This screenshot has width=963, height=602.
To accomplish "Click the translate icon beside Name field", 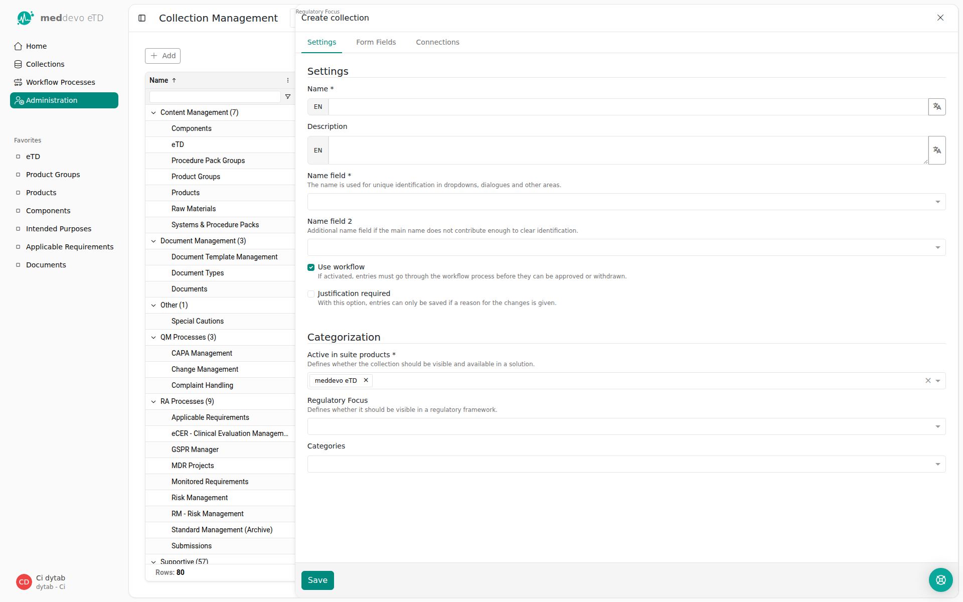I will click(x=936, y=106).
